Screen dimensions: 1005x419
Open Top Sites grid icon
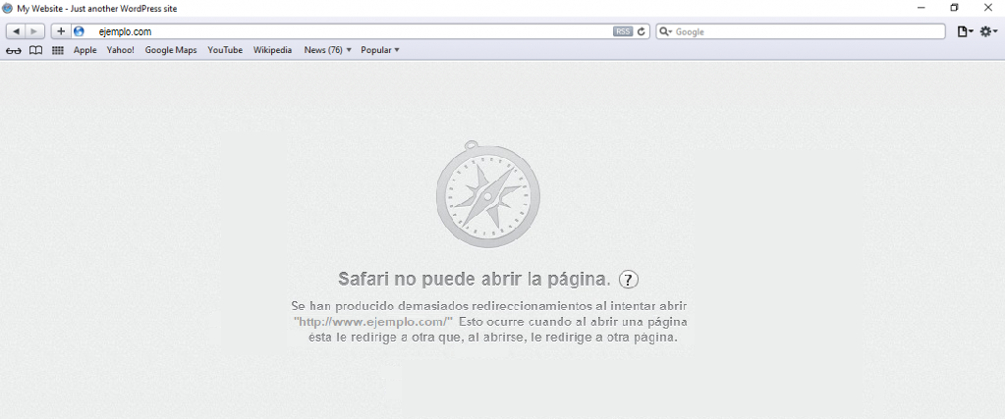click(58, 50)
